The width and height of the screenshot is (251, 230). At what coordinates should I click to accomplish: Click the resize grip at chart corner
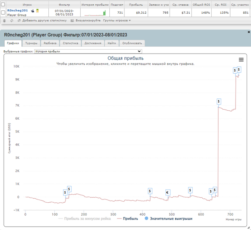[248, 227]
